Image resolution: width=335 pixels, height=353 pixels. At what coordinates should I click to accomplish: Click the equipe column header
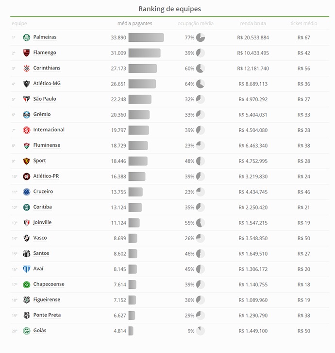pos(19,23)
